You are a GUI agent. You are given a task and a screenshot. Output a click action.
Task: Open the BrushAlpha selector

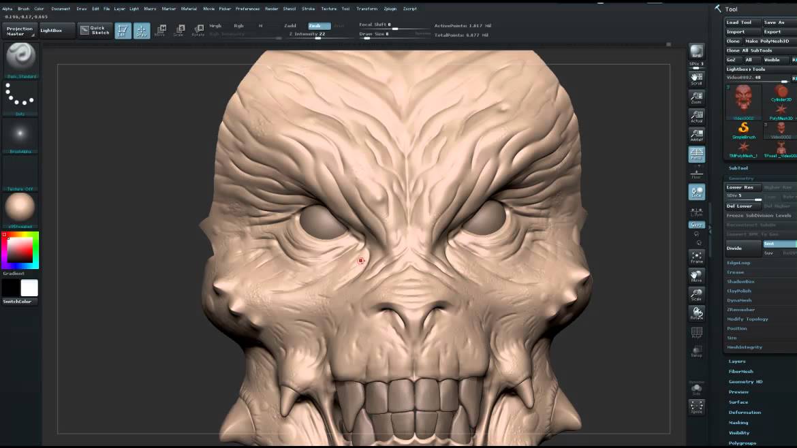[x=20, y=135]
